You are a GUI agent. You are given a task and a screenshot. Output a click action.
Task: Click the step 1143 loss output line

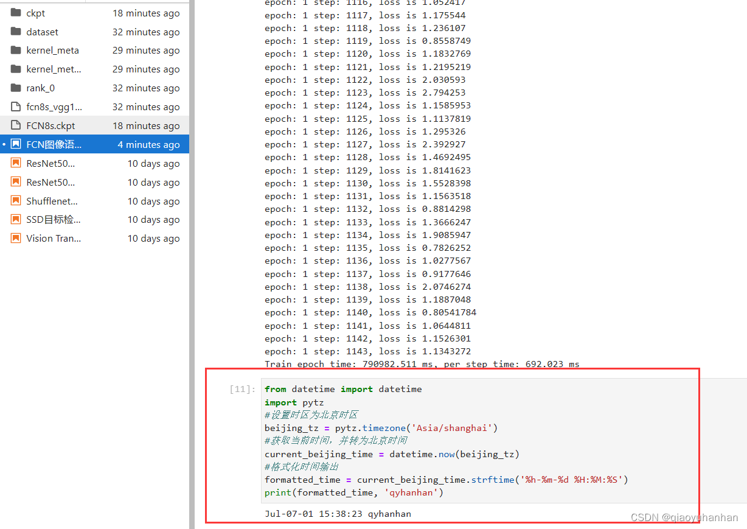pyautogui.click(x=367, y=351)
